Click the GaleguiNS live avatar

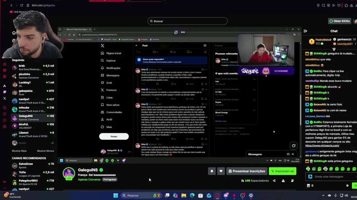69,174
